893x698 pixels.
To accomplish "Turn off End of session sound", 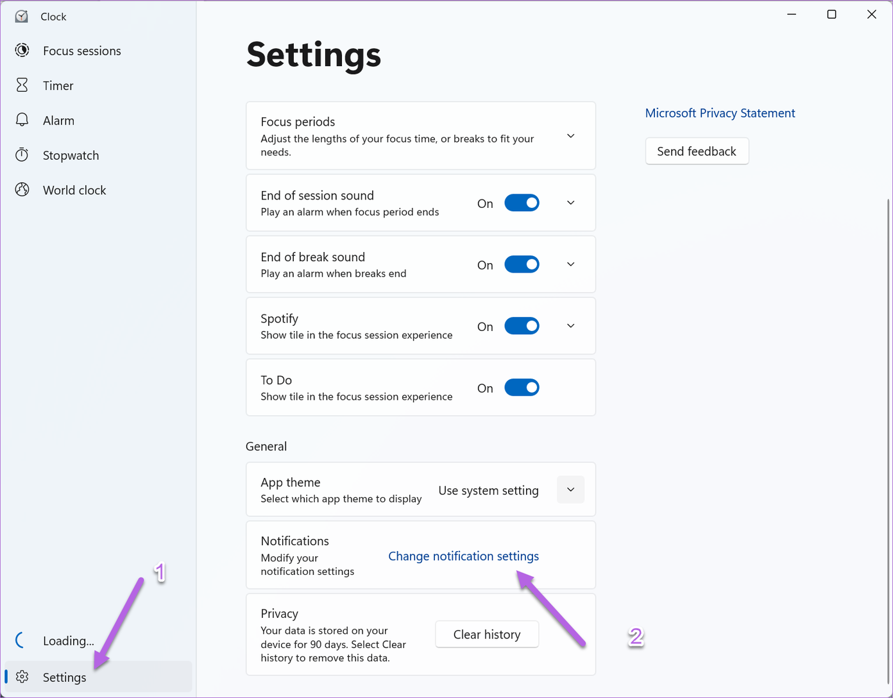I will click(x=522, y=203).
